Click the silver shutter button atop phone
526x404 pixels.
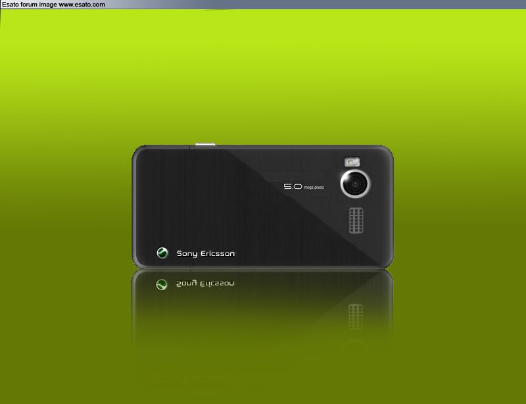coord(205,144)
